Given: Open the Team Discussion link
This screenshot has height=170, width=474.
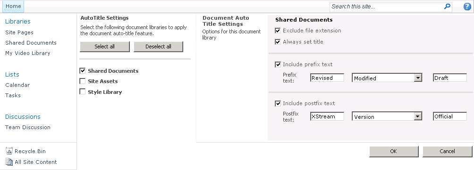Looking at the screenshot, I should tap(28, 127).
